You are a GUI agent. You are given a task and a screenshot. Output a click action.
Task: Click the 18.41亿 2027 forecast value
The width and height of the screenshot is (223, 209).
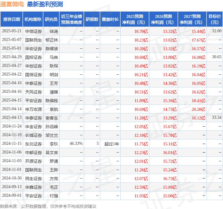(198, 101)
